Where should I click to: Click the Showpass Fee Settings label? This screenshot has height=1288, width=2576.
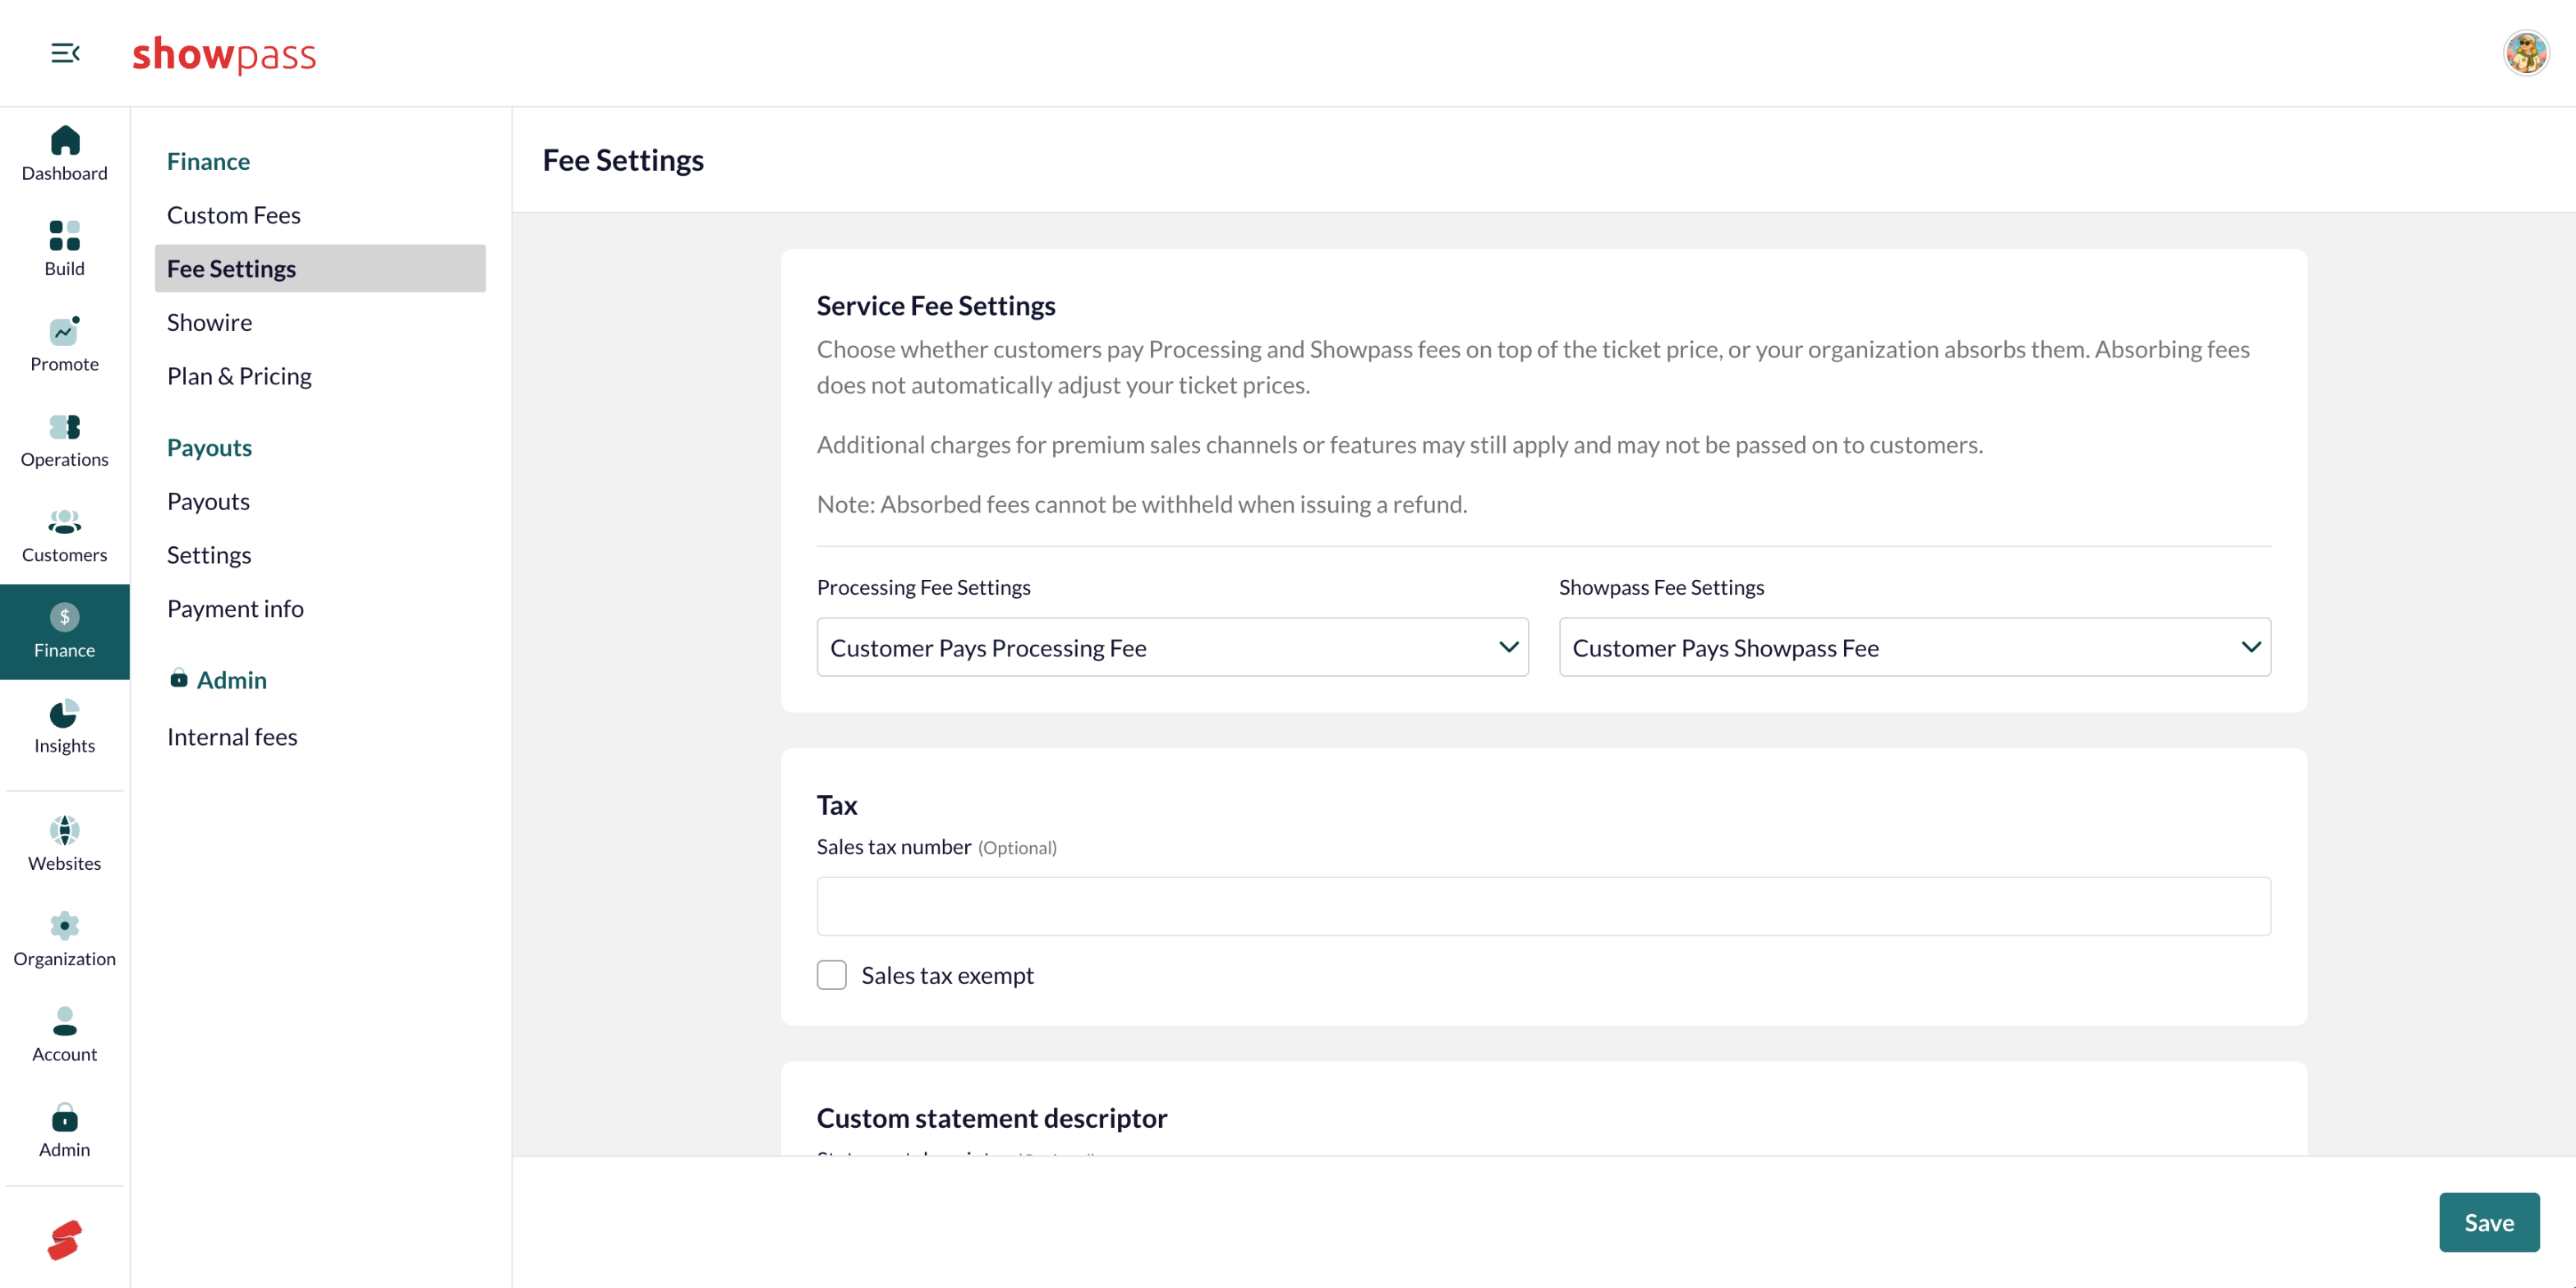1661,587
